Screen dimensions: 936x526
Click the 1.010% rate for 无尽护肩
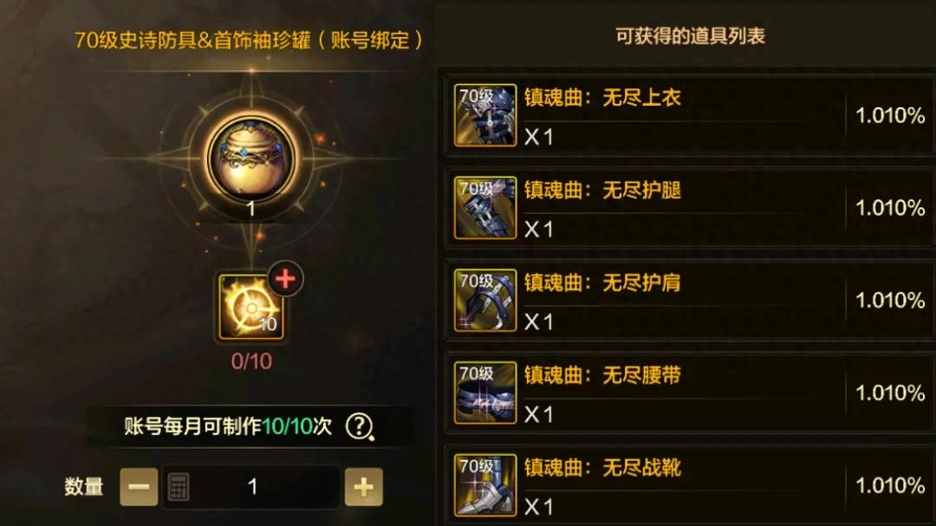tap(890, 301)
